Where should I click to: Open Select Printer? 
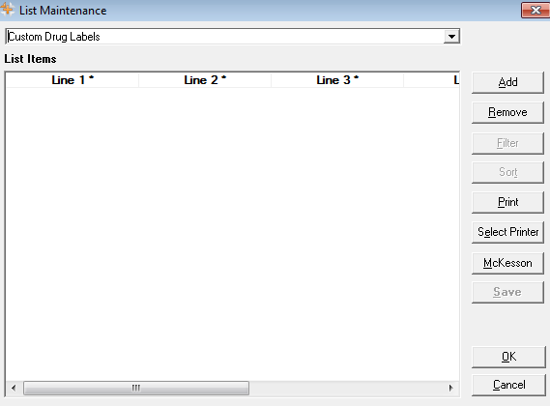507,232
